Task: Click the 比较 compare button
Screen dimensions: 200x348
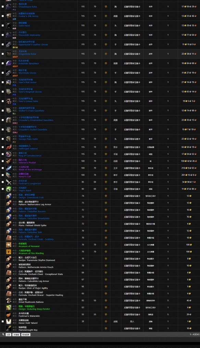Action: (9, 335)
